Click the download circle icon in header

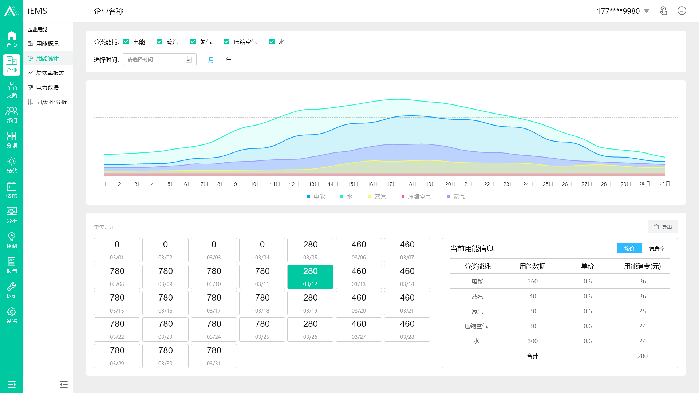coord(682,11)
